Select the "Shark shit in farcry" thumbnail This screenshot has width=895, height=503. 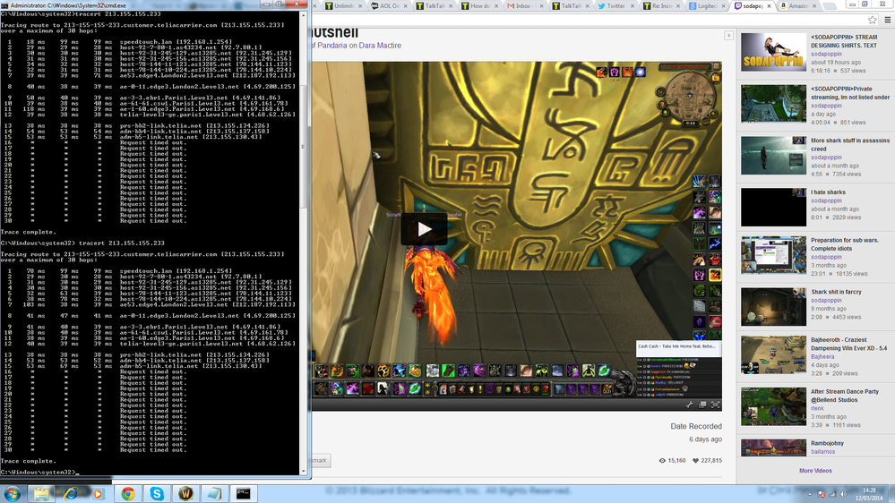(x=773, y=305)
